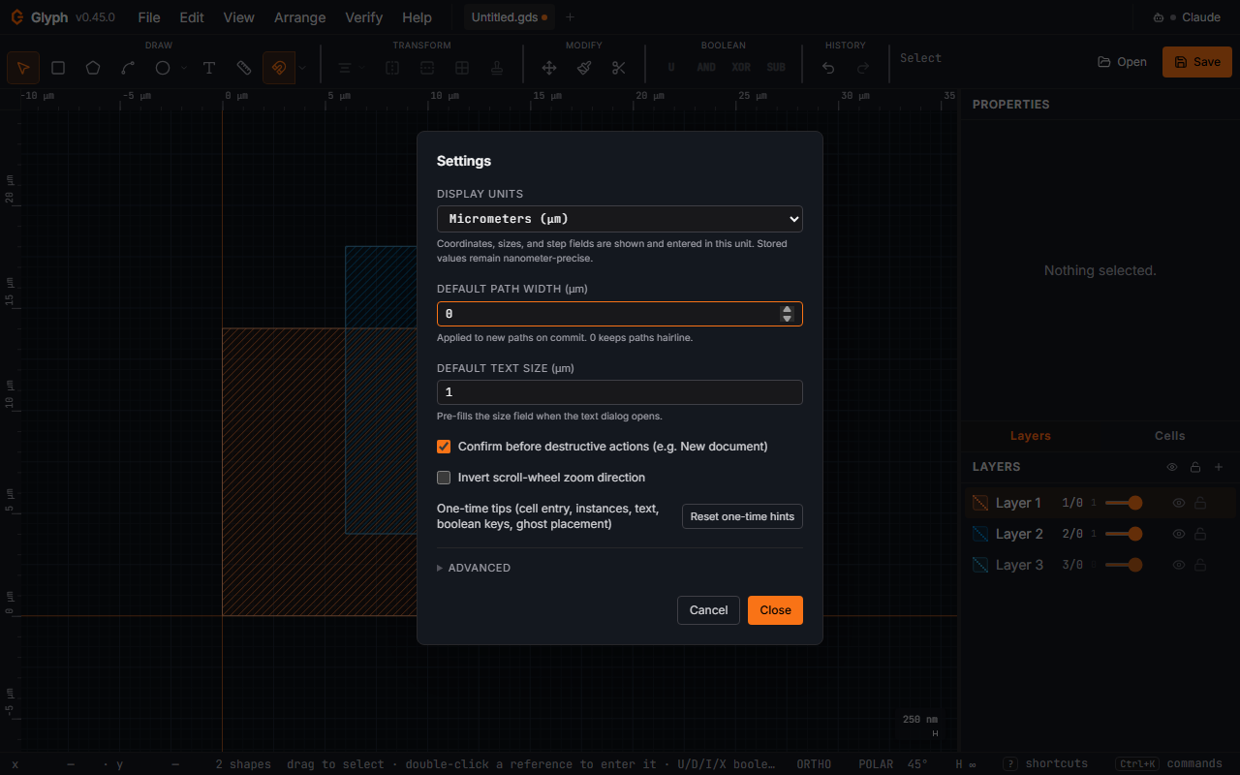Viewport: 1240px width, 775px height.
Task: Pick the Polygon draw tool
Action: click(x=93, y=68)
